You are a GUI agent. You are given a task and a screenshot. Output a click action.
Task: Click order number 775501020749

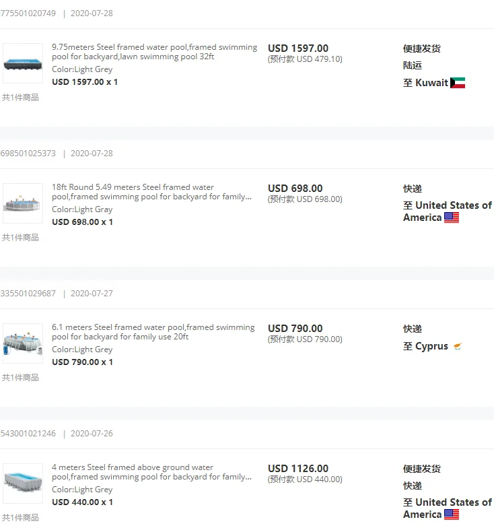point(28,13)
